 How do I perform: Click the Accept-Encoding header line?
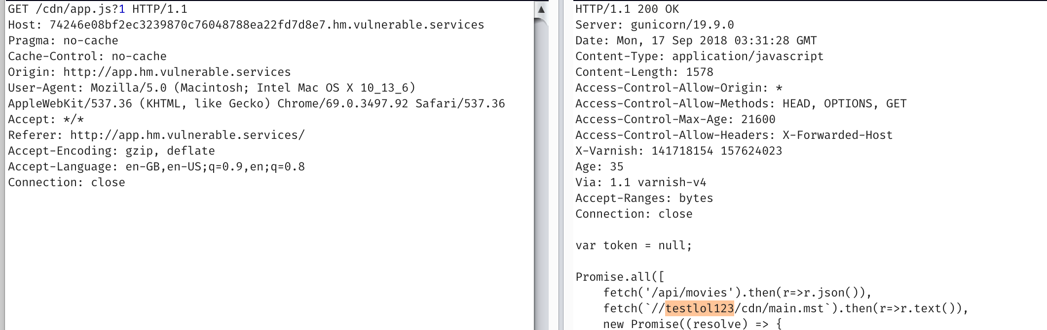[111, 151]
